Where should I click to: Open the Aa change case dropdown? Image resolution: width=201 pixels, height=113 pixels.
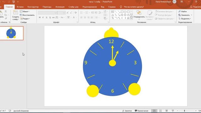62,18
